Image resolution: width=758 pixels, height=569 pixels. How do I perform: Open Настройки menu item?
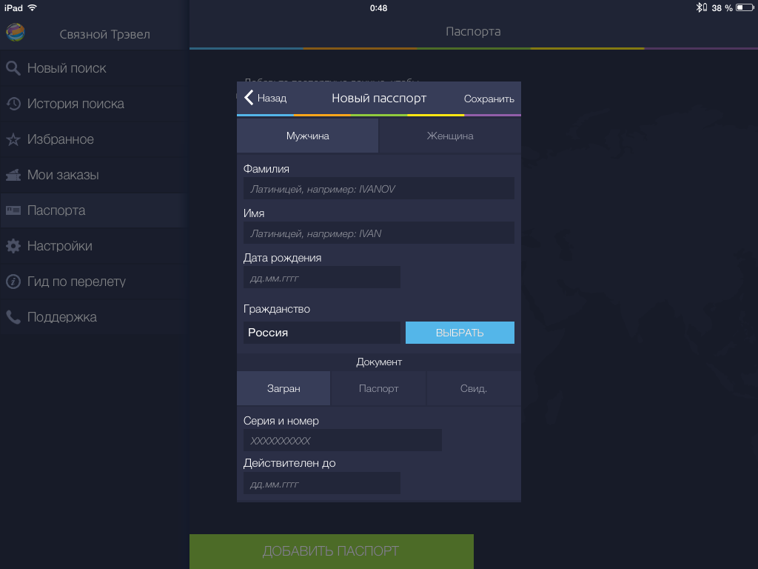click(x=94, y=246)
